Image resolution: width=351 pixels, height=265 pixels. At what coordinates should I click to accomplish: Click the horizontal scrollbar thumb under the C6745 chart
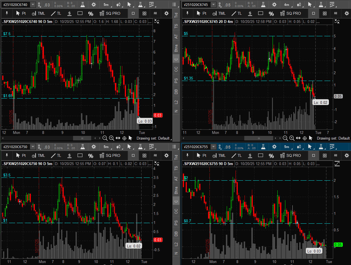tap(259, 138)
